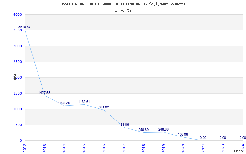The height and width of the screenshot is (154, 246).
Task: Click the 106.06 value label
Action: 183,134
